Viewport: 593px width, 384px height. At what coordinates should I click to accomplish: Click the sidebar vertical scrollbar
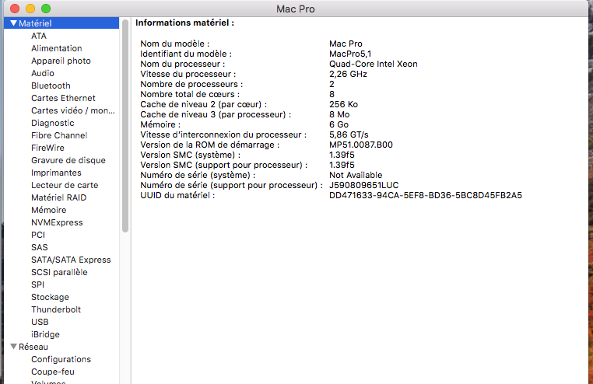125,127
